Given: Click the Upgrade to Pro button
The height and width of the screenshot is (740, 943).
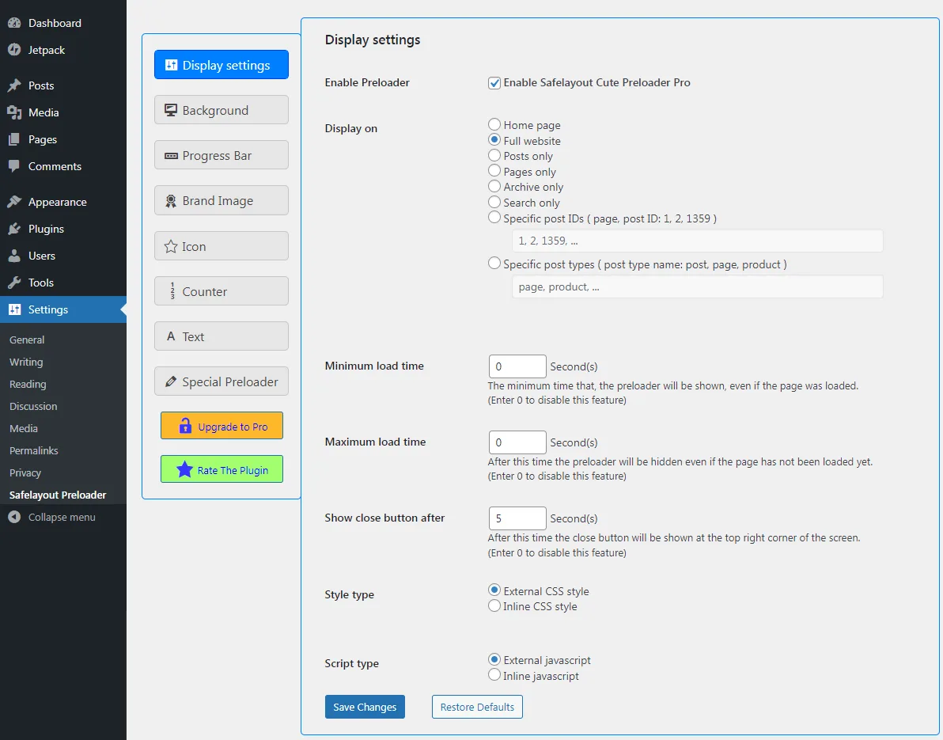Looking at the screenshot, I should point(222,426).
